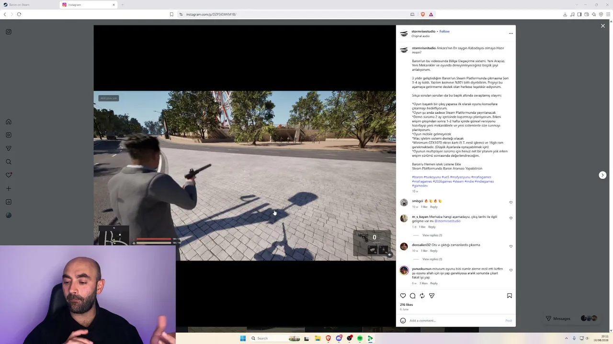Open the Brave VPN shield icon
Viewport: 613px width, 344px height.
pos(601,14)
